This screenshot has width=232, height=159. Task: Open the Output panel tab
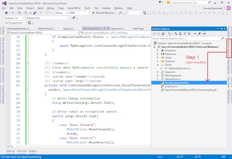point(32,151)
